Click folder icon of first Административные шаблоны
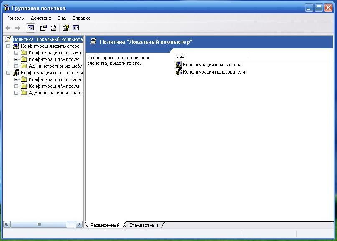The height and width of the screenshot is (241, 337). [x=24, y=66]
